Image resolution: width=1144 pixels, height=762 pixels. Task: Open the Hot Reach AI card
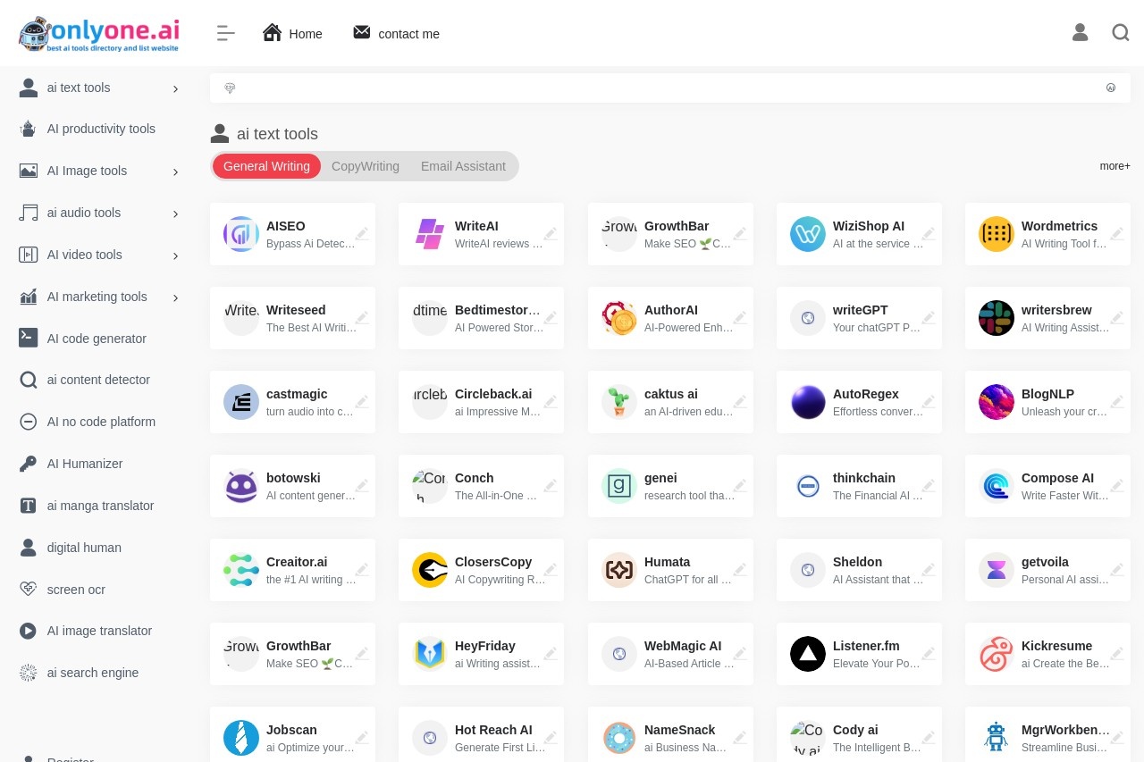(x=481, y=734)
